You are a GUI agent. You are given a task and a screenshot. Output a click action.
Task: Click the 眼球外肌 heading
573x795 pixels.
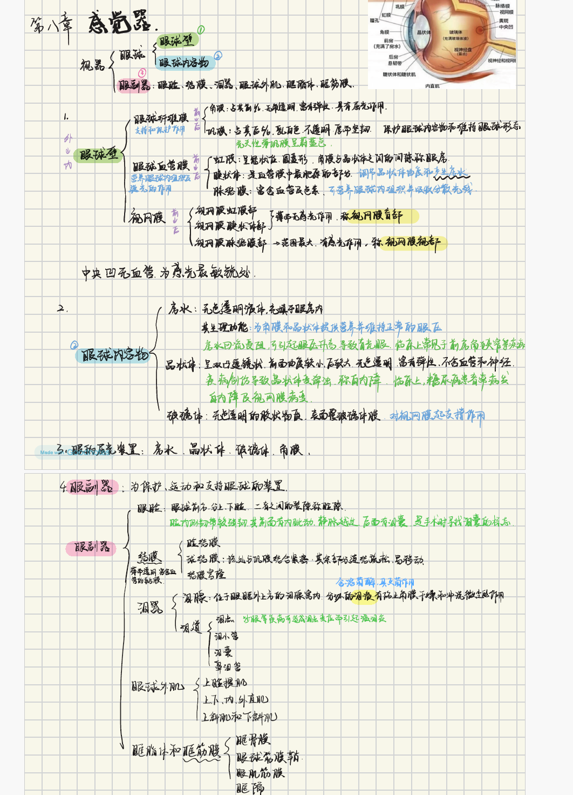pos(158,687)
